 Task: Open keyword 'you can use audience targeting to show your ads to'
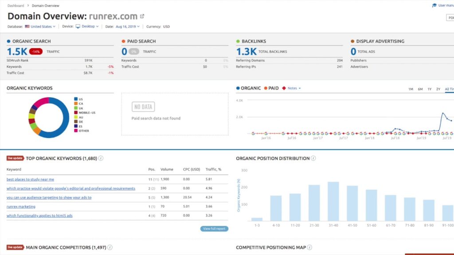click(x=49, y=197)
